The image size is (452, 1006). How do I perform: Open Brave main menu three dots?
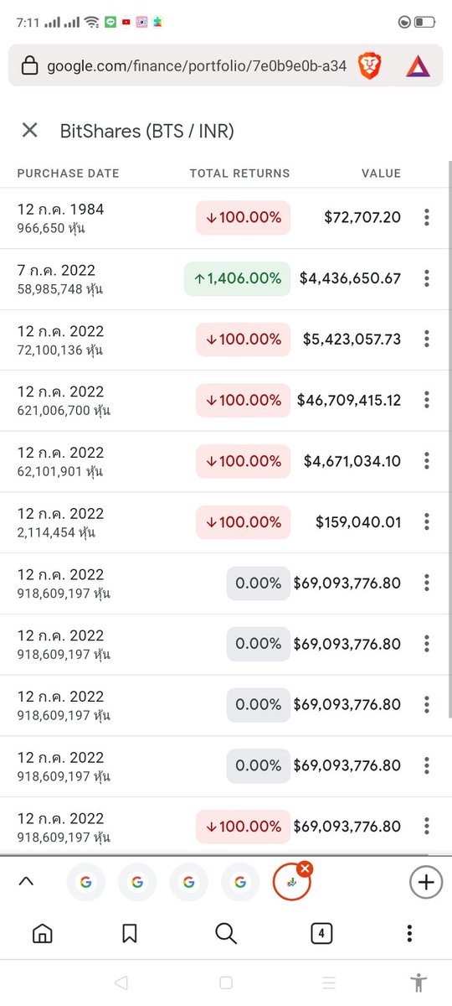point(409,933)
